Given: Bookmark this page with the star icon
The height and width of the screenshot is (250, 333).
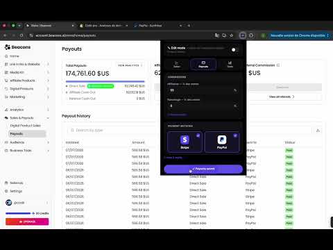Looking at the screenshot, I should [231, 35].
